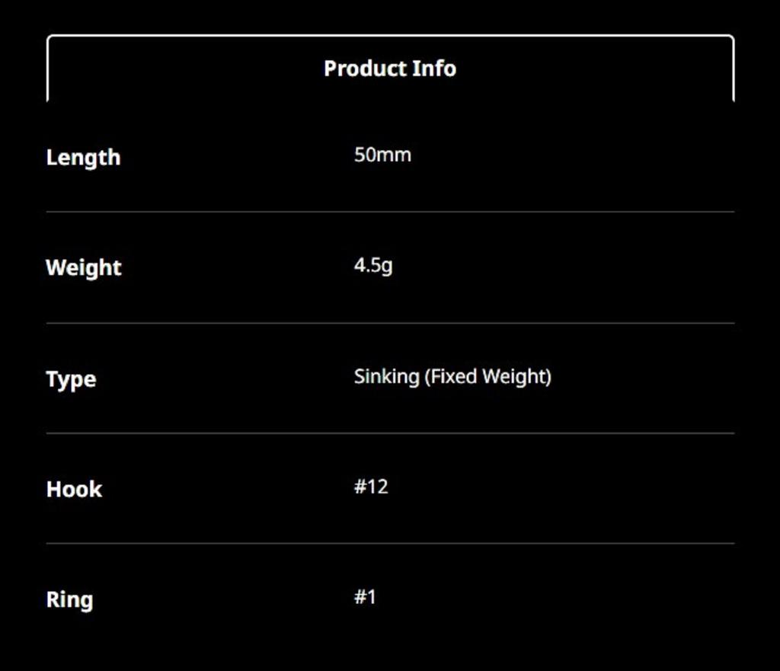Select the #1 ring value
This screenshot has width=780, height=671.
point(365,597)
